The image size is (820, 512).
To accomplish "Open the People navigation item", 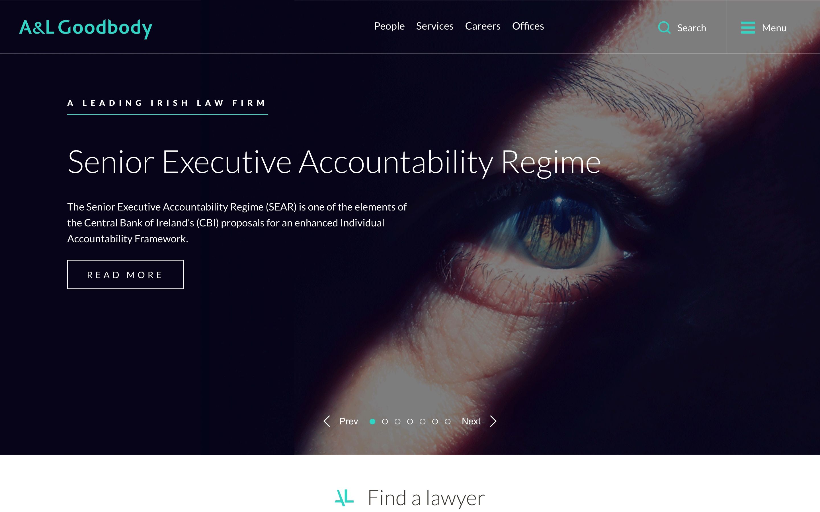I will click(389, 26).
